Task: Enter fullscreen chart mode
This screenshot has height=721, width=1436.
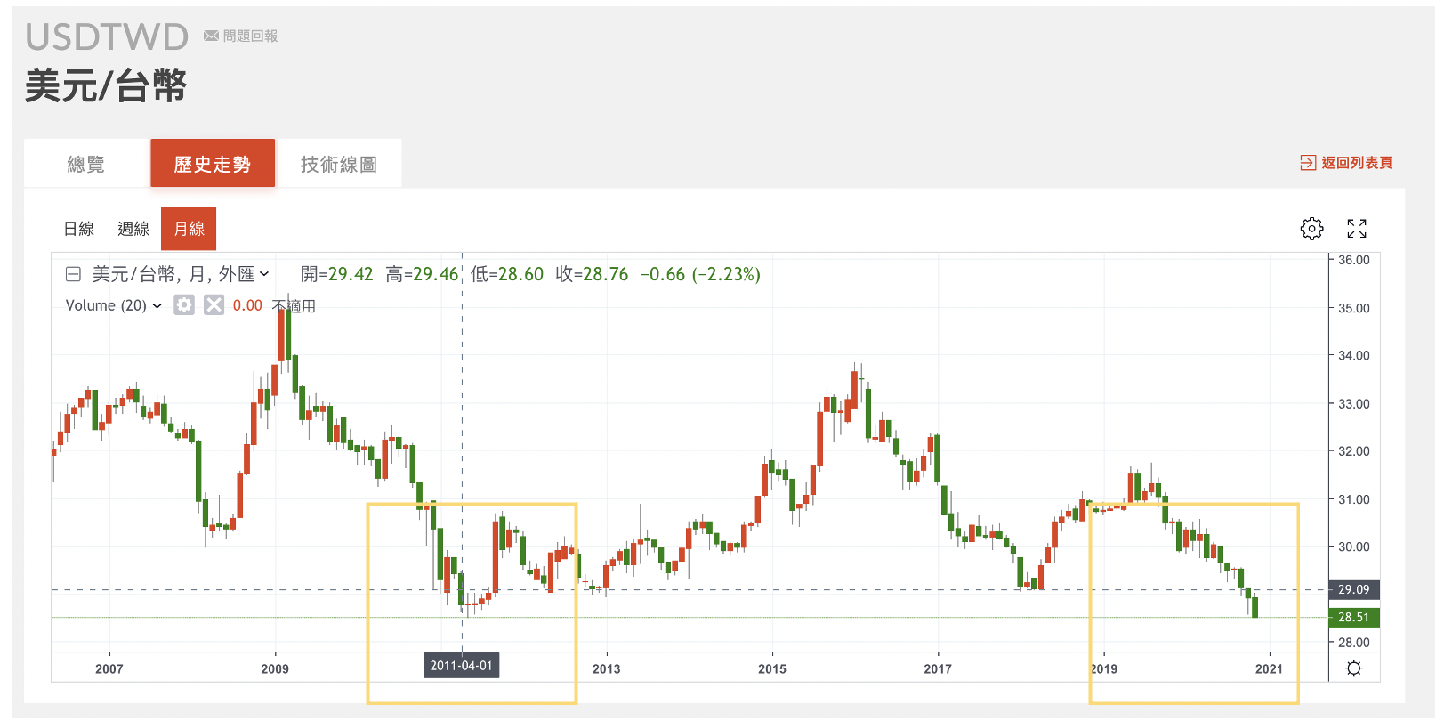Action: pos(1356,229)
